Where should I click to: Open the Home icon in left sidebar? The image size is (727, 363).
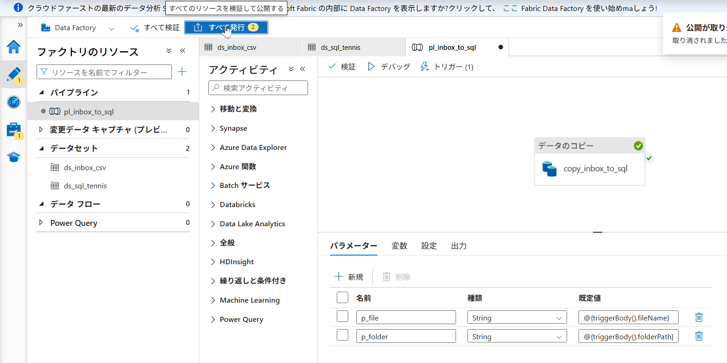click(x=14, y=47)
